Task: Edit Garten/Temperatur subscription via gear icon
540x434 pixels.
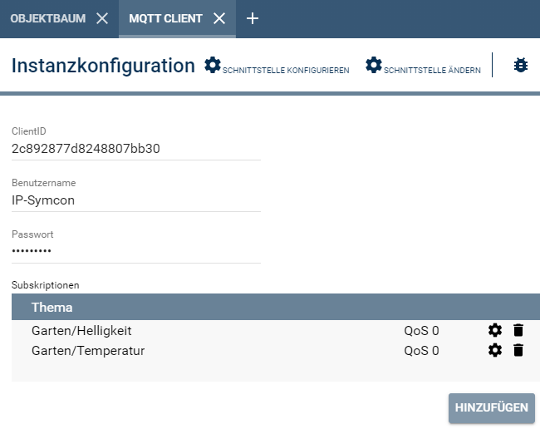Action: (x=495, y=351)
